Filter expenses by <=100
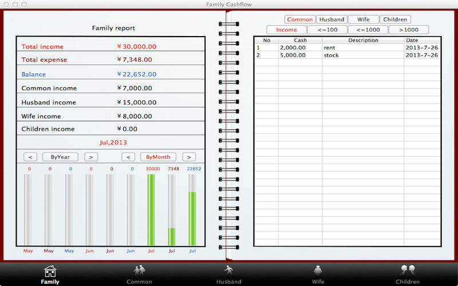458x286 pixels. click(327, 30)
